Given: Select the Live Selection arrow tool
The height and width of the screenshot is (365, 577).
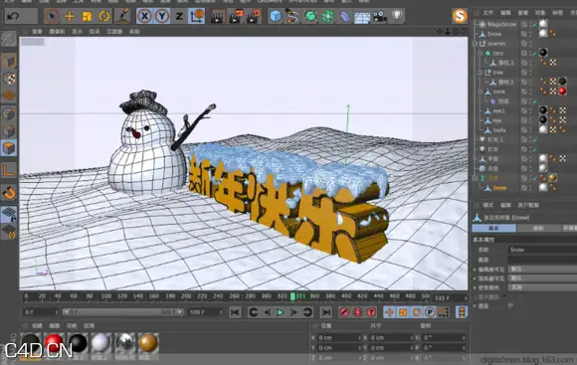Looking at the screenshot, I should click(x=52, y=16).
